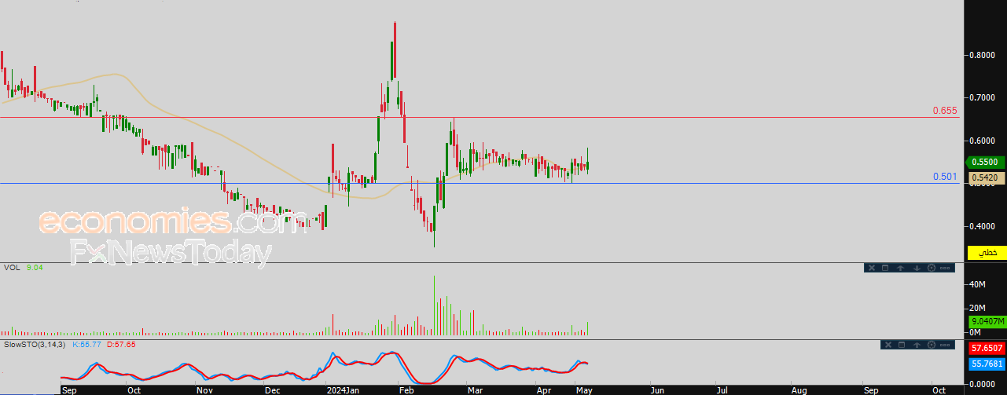Move the VOL panel down

pyautogui.click(x=916, y=268)
